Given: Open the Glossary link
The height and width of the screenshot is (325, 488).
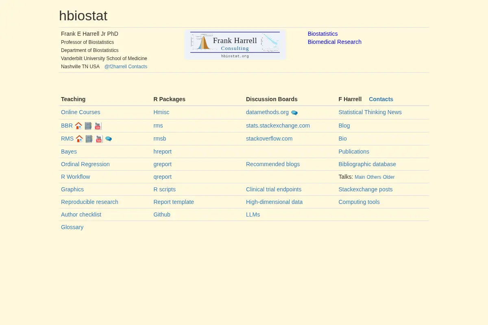Looking at the screenshot, I should (x=72, y=227).
